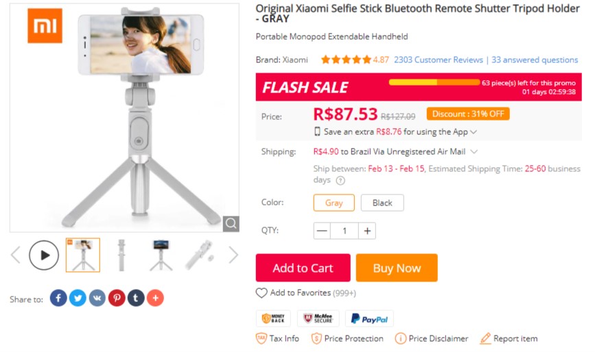
Task: Increase quantity with plus button
Action: point(367,231)
